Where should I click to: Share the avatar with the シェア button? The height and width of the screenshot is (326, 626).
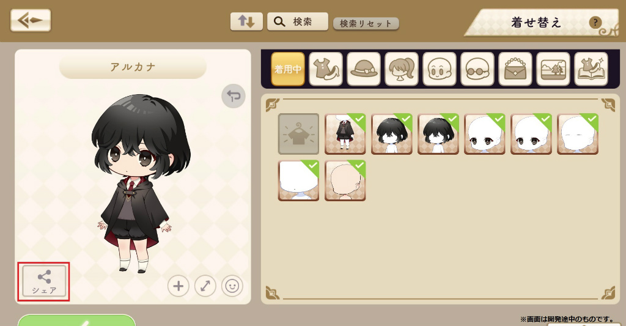44,281
